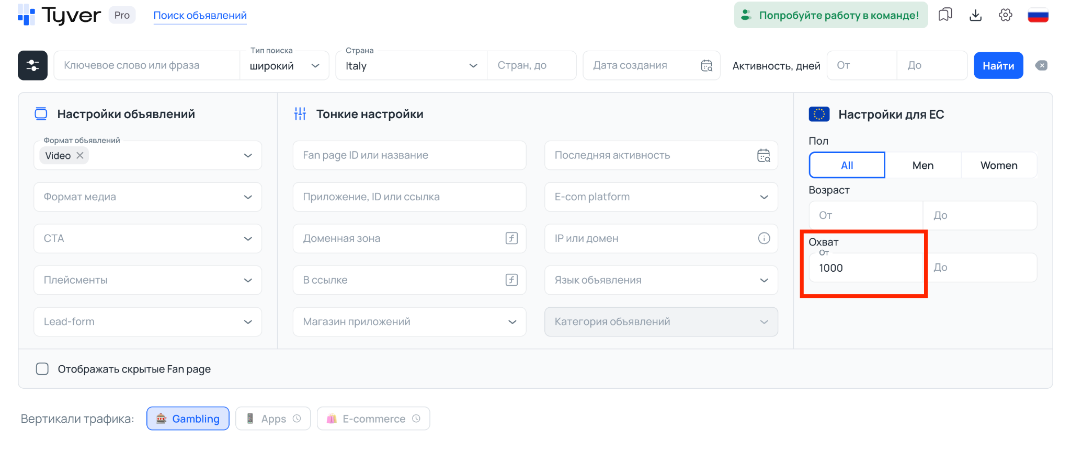This screenshot has width=1071, height=452.
Task: Click the Настройки объявлений panel icon
Action: tap(41, 114)
